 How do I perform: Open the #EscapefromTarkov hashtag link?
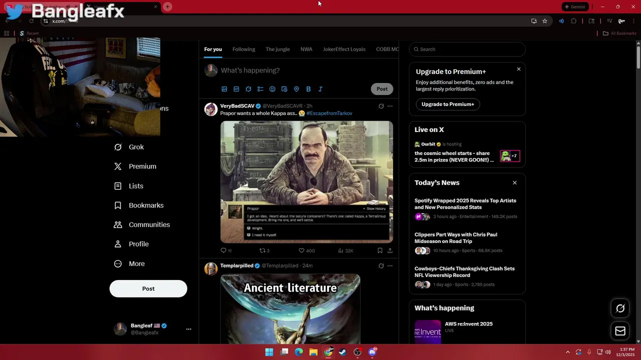(x=329, y=113)
